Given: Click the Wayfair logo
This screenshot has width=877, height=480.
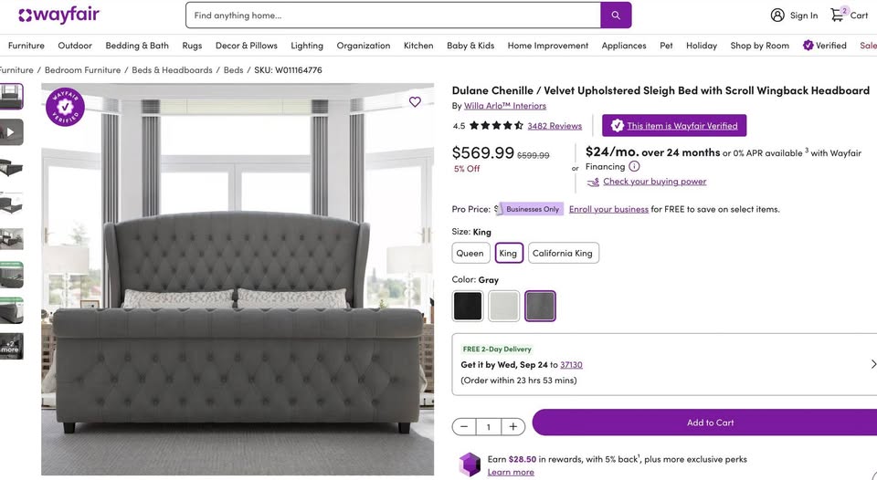Looking at the screenshot, I should 58,15.
